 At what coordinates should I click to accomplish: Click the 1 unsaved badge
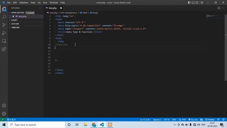coord(30,13)
